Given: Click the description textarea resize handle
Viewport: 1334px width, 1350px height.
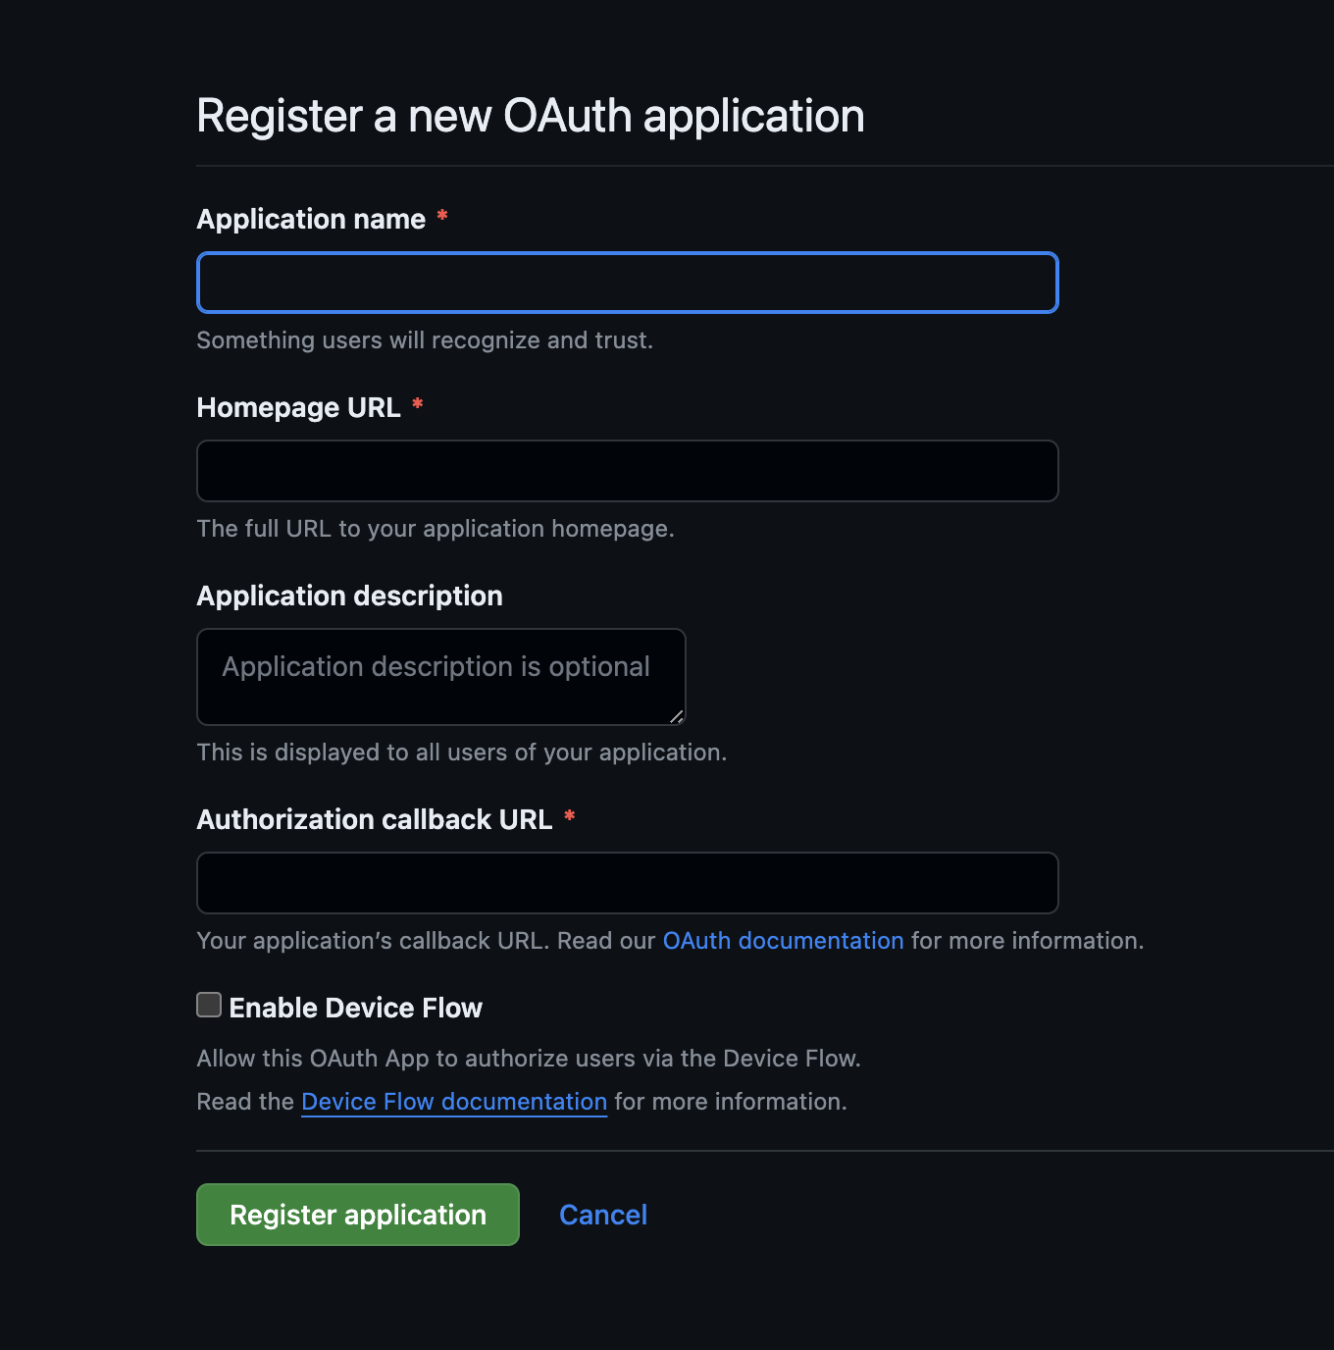Looking at the screenshot, I should [x=677, y=717].
